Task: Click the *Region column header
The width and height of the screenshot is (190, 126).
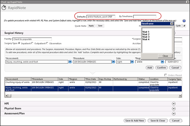Action: pos(76,79)
